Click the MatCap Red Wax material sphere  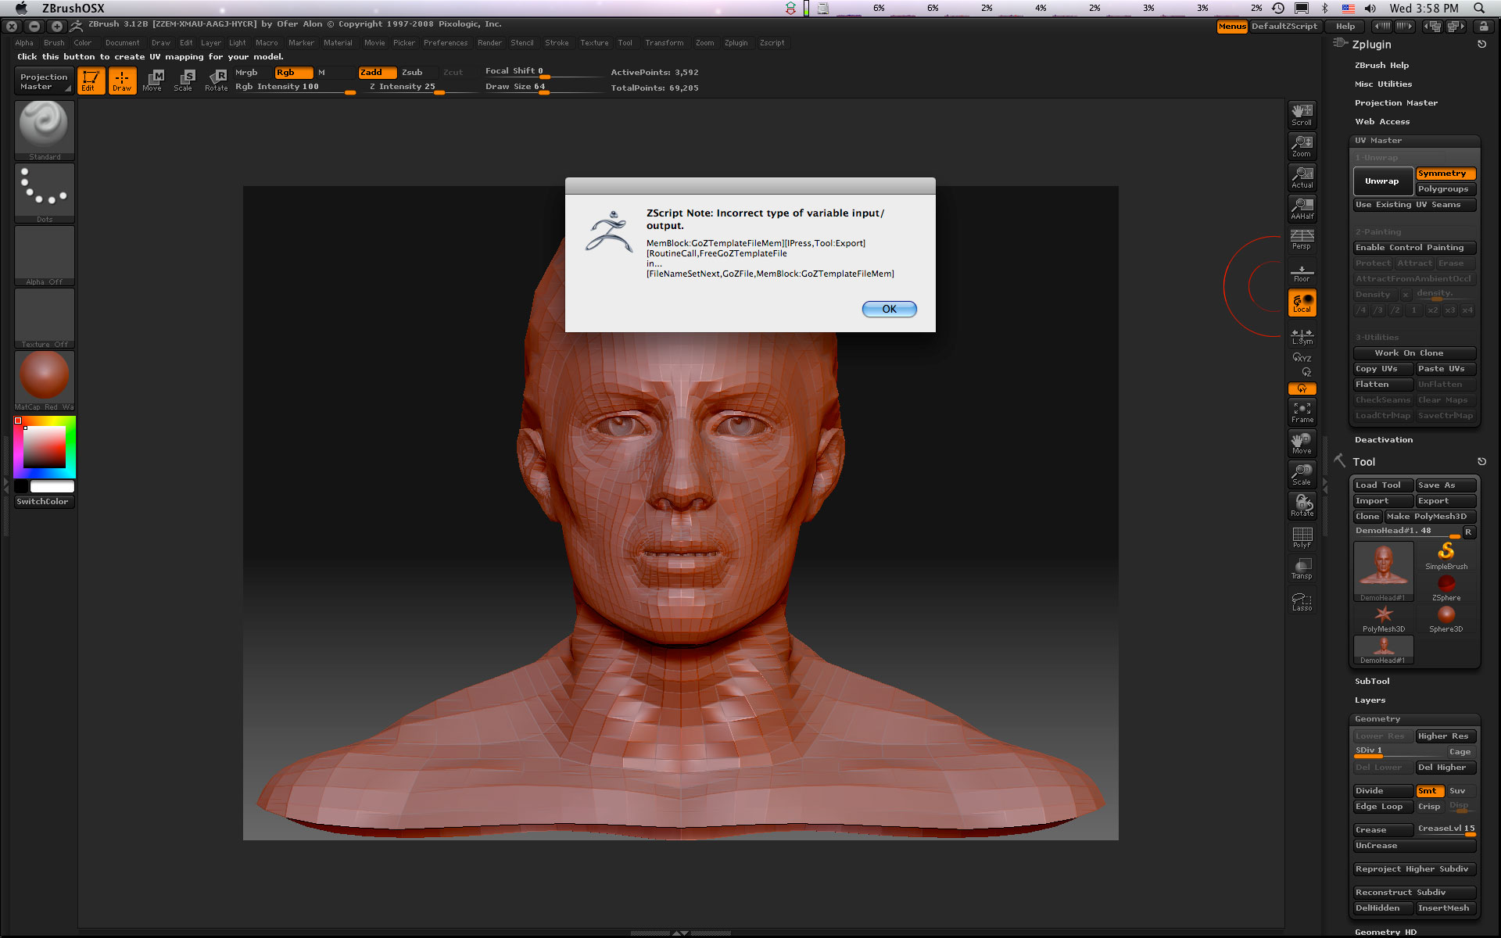coord(45,376)
